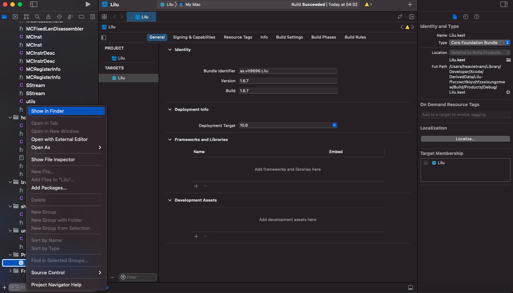Expand the Open As submenu arrow
The width and height of the screenshot is (513, 293).
(100, 147)
